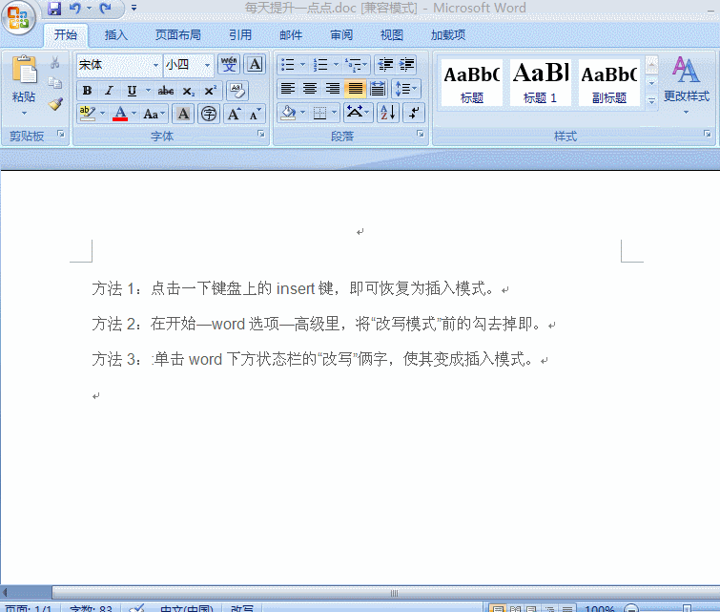Image resolution: width=720 pixels, height=612 pixels.
Task: Increase paragraph indent
Action: click(x=406, y=64)
